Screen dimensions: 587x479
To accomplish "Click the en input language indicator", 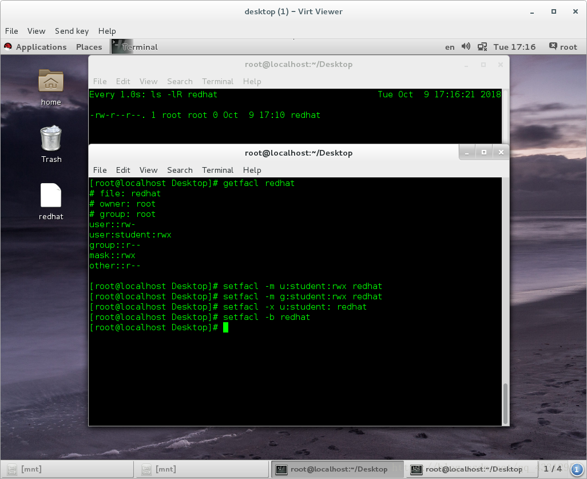I will pyautogui.click(x=450, y=47).
